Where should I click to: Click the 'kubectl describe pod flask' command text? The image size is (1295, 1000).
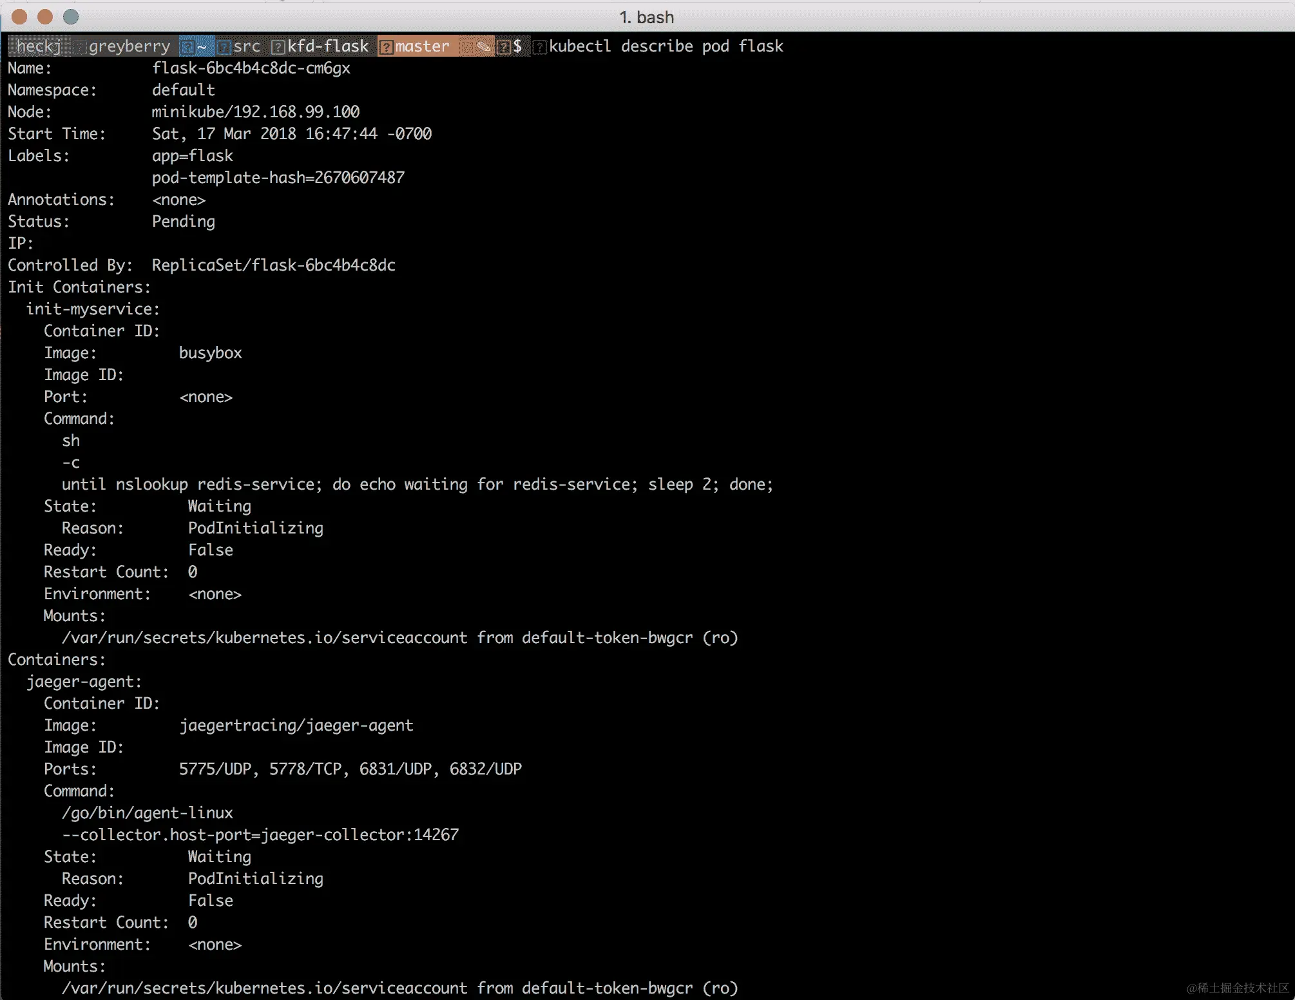tap(666, 46)
